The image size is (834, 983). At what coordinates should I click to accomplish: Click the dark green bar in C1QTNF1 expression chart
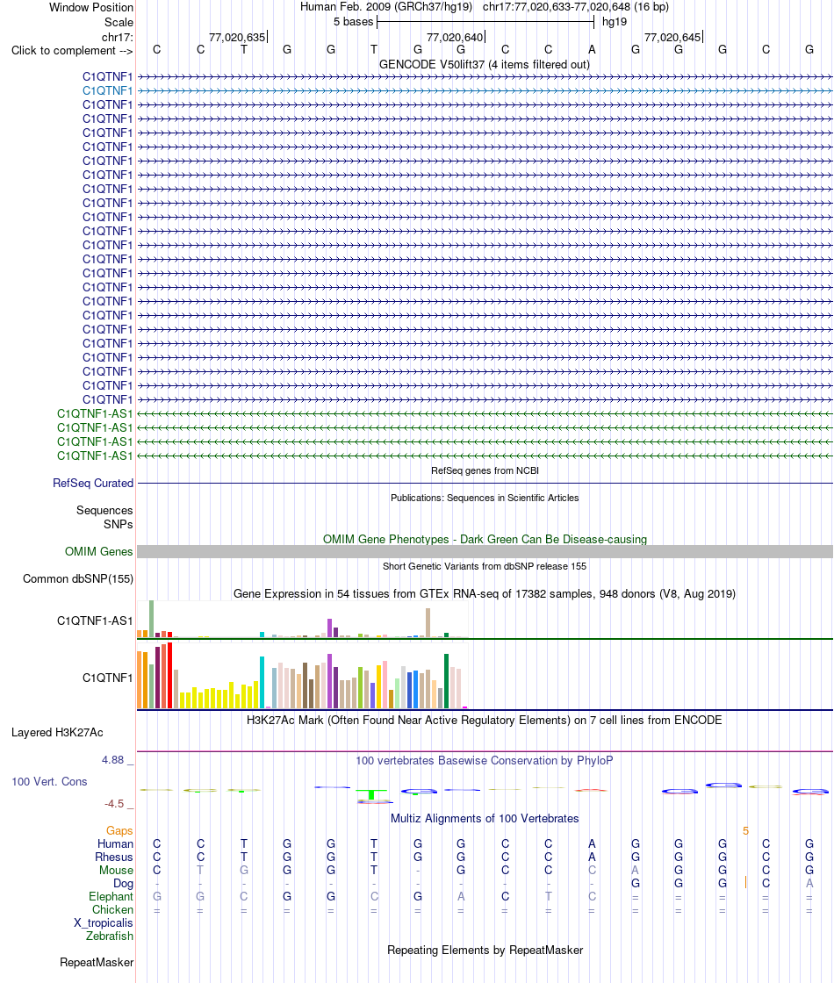(447, 681)
